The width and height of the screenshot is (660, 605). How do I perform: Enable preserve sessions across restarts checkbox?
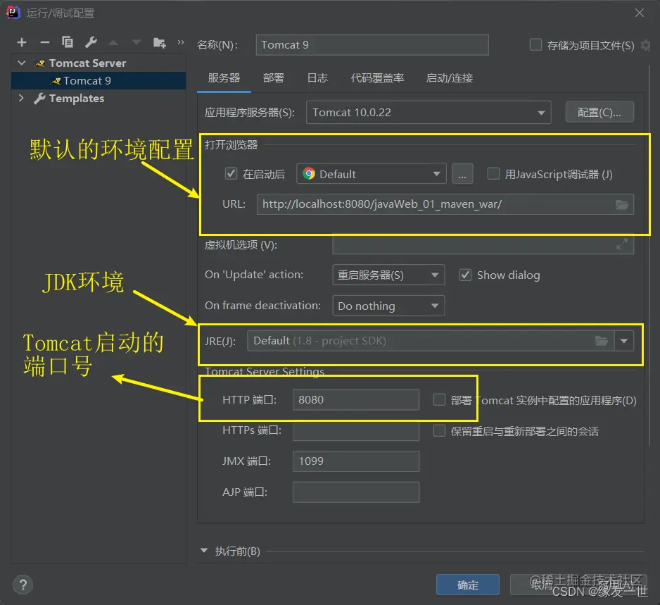point(440,430)
